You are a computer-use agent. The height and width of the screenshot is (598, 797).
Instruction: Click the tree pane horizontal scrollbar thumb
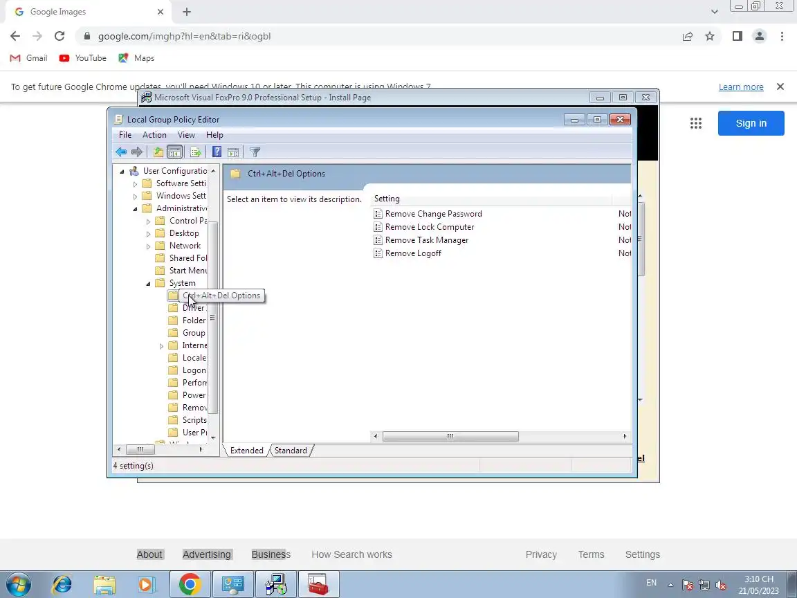[x=140, y=449]
